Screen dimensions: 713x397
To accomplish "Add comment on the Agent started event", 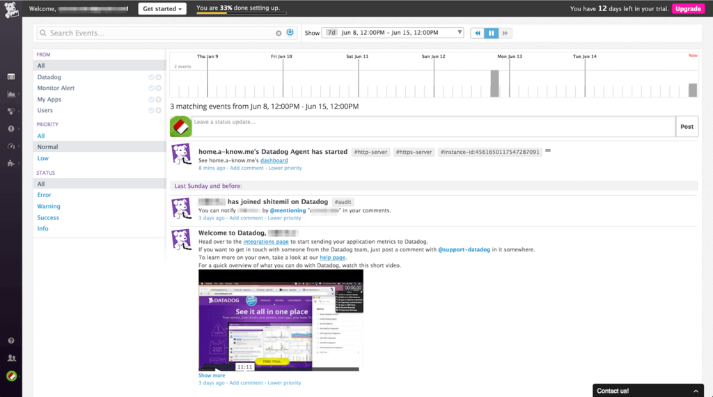I will tap(246, 169).
